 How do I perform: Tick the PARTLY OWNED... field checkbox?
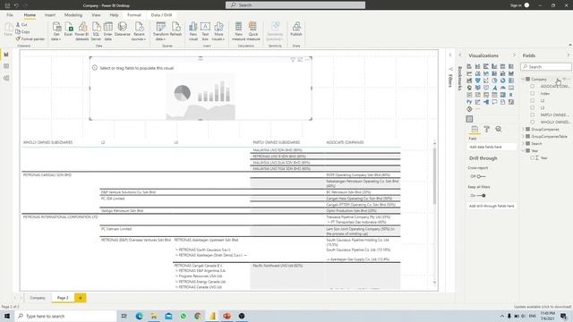(x=533, y=114)
